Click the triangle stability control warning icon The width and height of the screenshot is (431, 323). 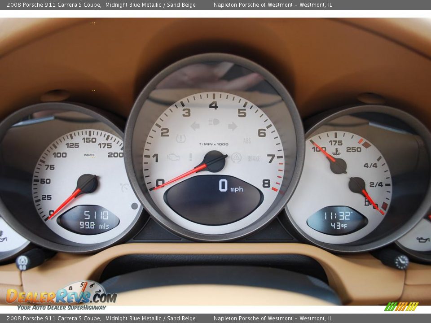click(x=236, y=157)
